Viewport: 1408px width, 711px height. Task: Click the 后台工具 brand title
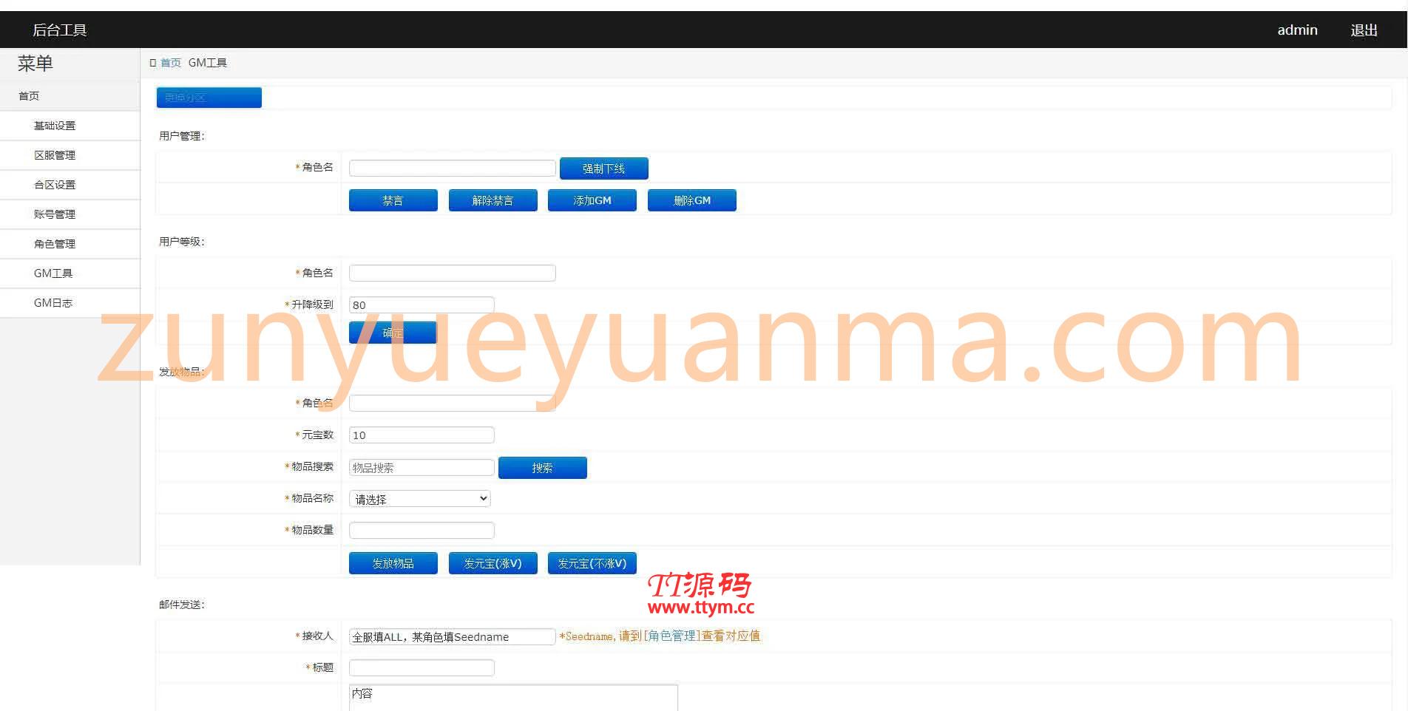60,30
